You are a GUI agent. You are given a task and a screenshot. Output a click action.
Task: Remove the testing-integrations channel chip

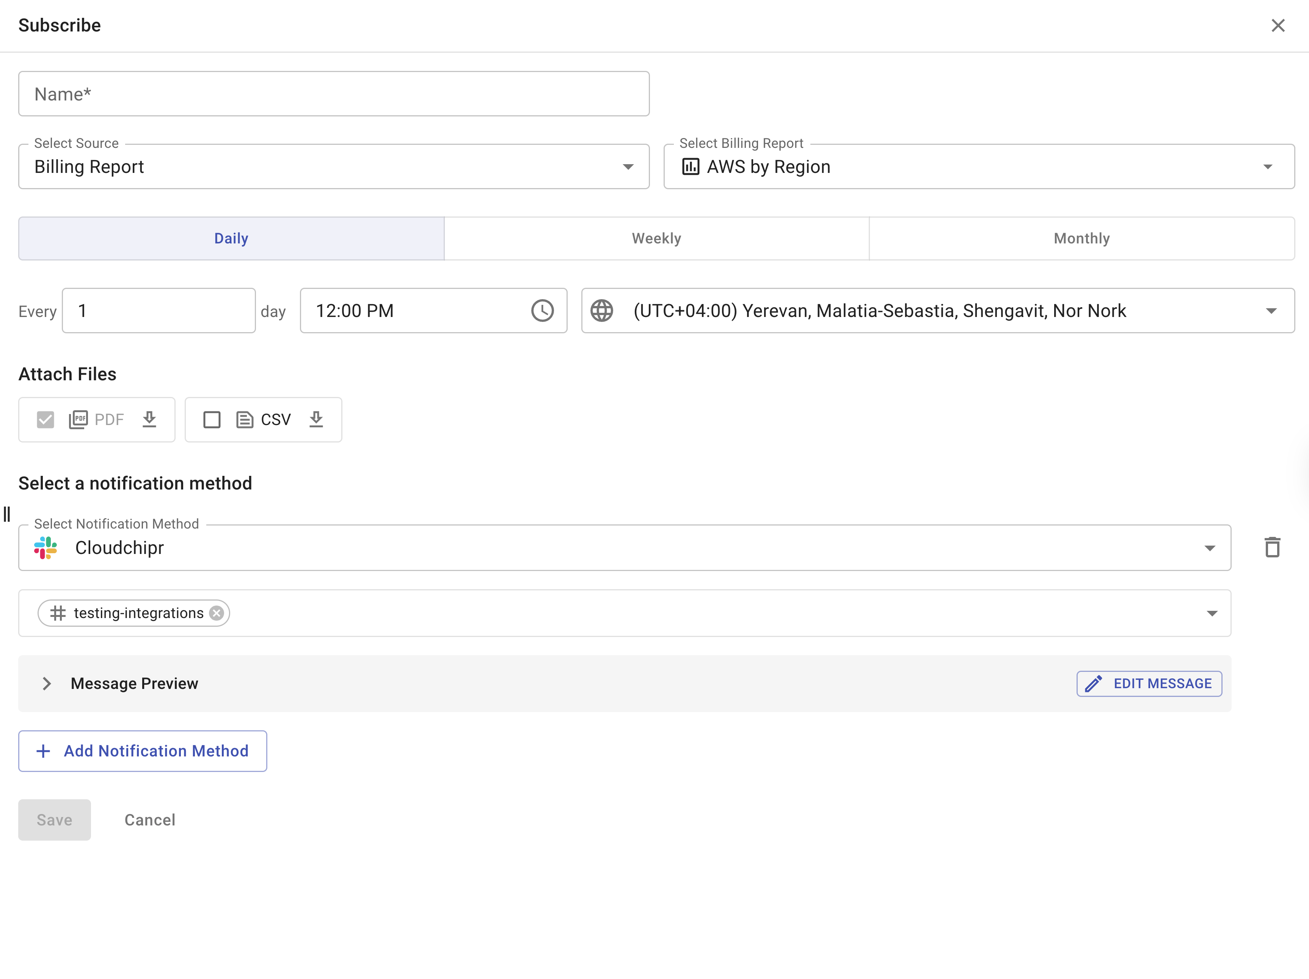tap(217, 613)
